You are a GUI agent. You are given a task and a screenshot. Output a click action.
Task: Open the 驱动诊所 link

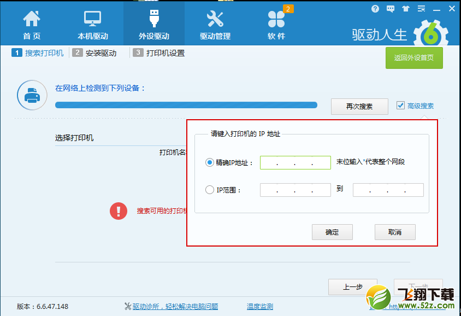[x=175, y=307]
